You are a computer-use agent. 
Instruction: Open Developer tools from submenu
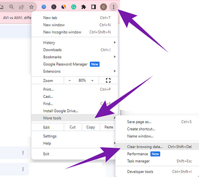pos(157,172)
